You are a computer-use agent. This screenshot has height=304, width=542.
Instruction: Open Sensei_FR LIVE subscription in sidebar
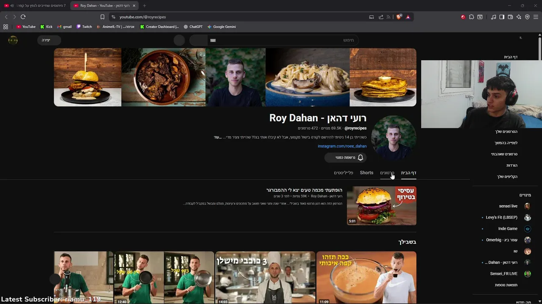click(510, 274)
